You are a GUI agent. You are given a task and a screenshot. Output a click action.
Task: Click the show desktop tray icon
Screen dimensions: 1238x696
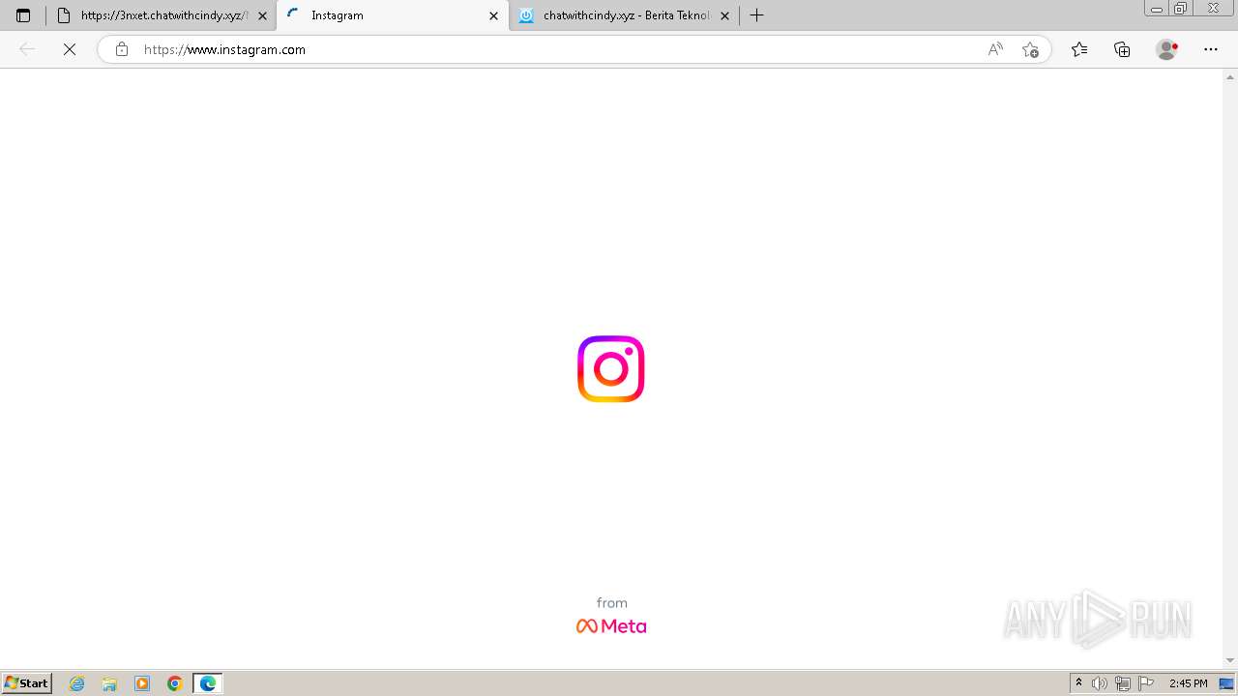1226,683
